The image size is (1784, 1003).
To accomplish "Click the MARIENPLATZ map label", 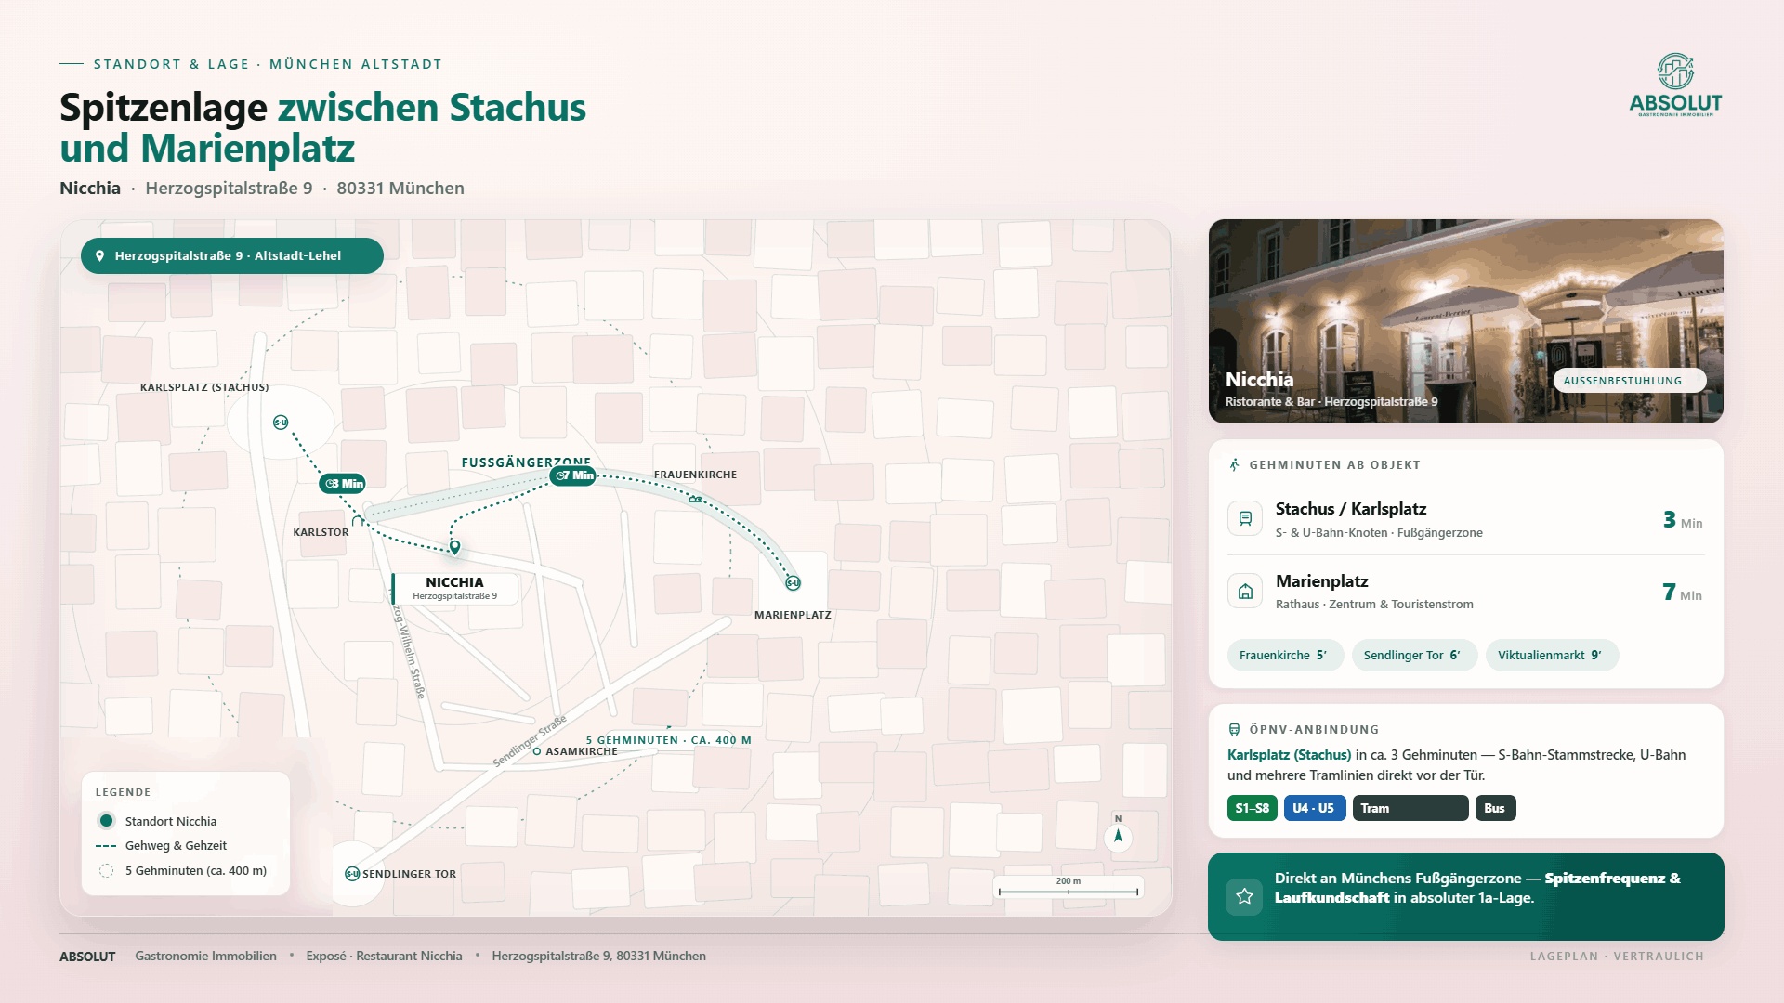I will tap(793, 615).
